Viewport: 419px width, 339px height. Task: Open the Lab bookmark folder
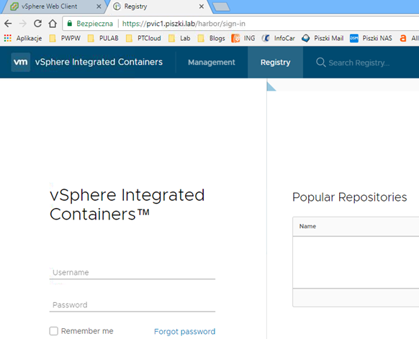(179, 38)
